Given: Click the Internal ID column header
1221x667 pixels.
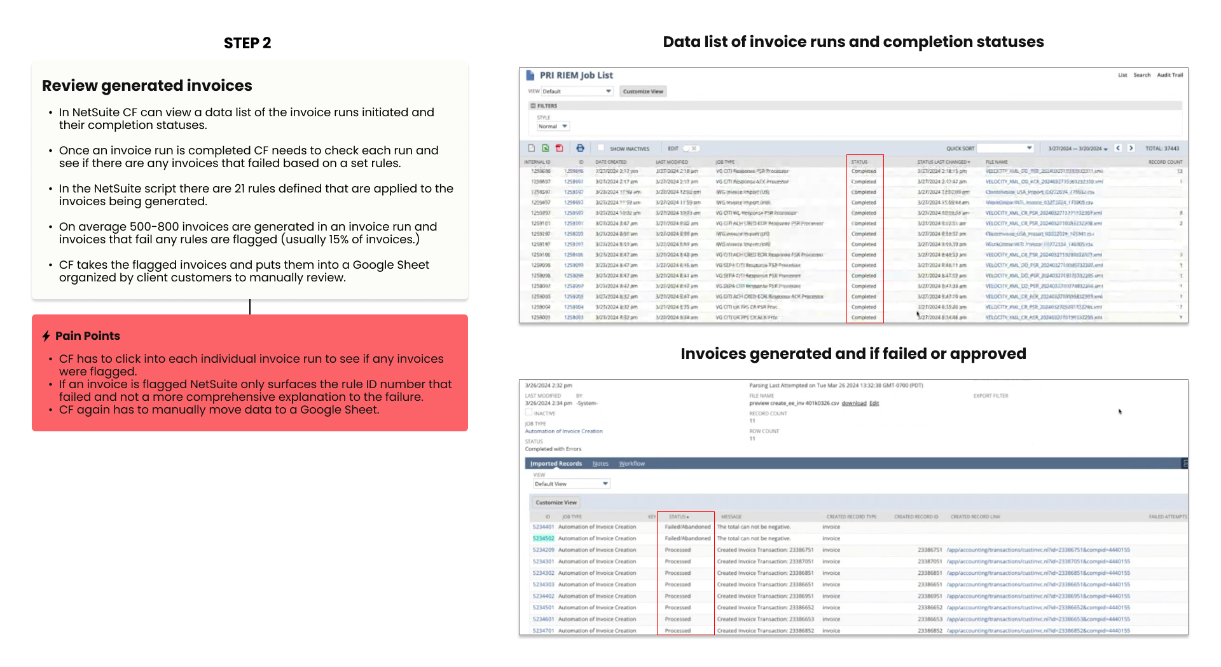Looking at the screenshot, I should coord(537,162).
